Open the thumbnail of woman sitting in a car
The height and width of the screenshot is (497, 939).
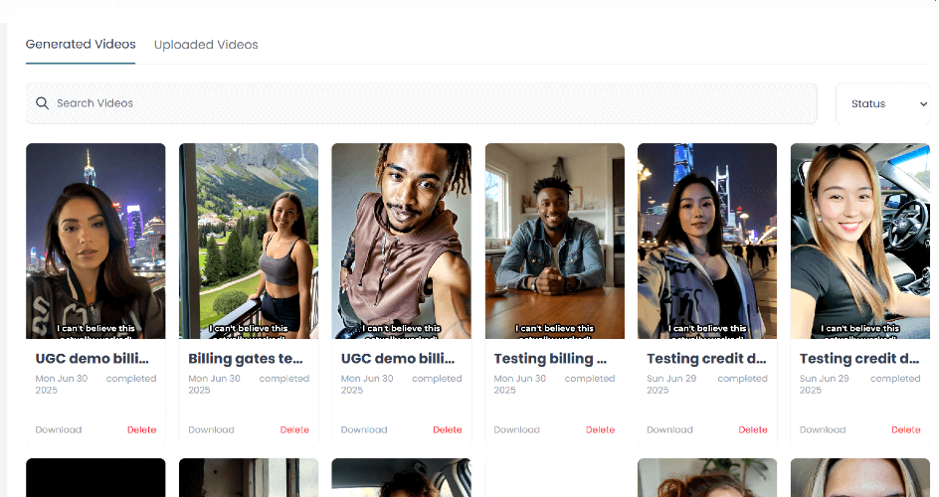point(860,241)
